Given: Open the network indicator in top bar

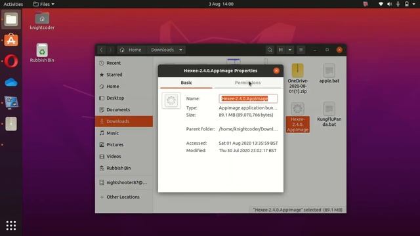Looking at the screenshot, I should pos(381,4).
